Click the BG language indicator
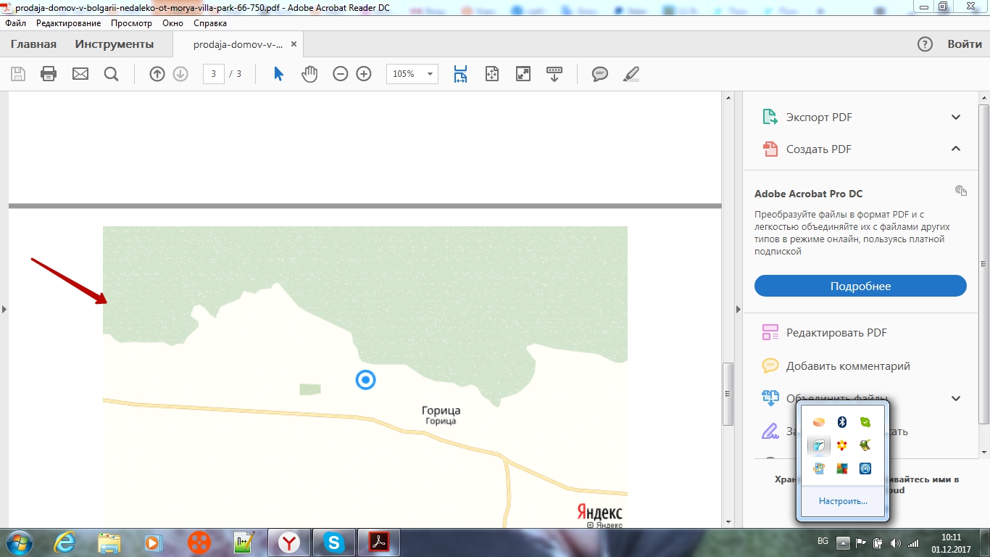The width and height of the screenshot is (990, 557). (823, 541)
